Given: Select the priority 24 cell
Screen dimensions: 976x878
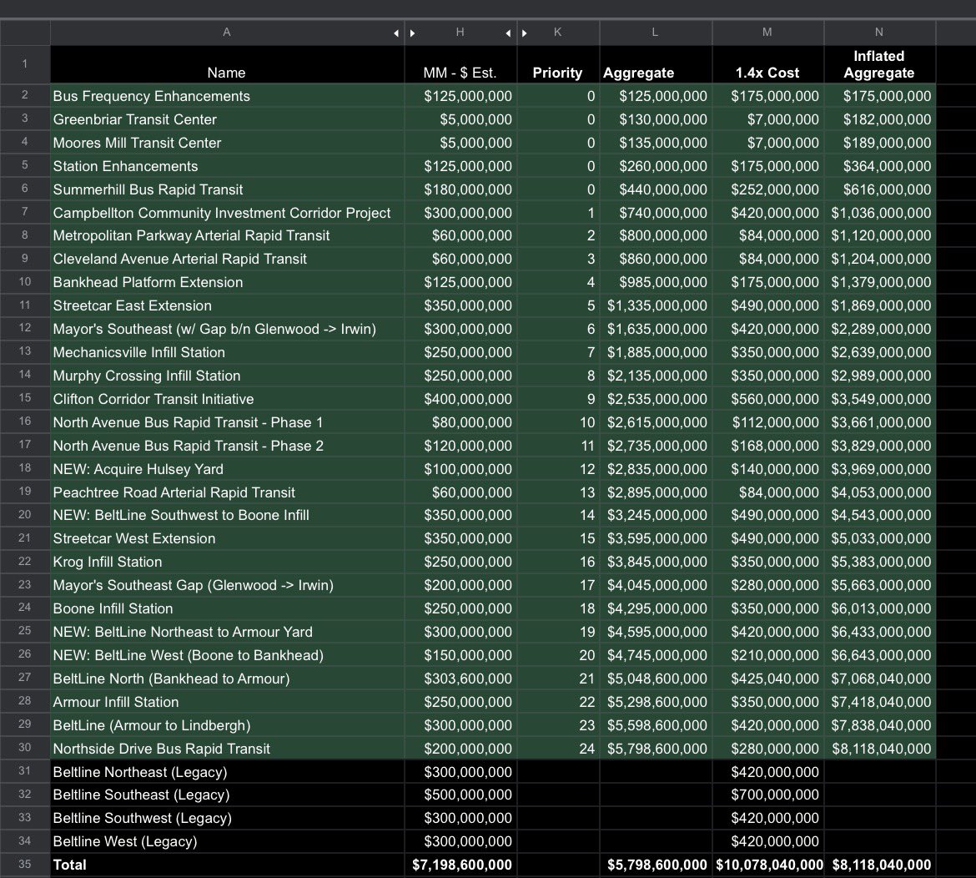Looking at the screenshot, I should (x=558, y=749).
